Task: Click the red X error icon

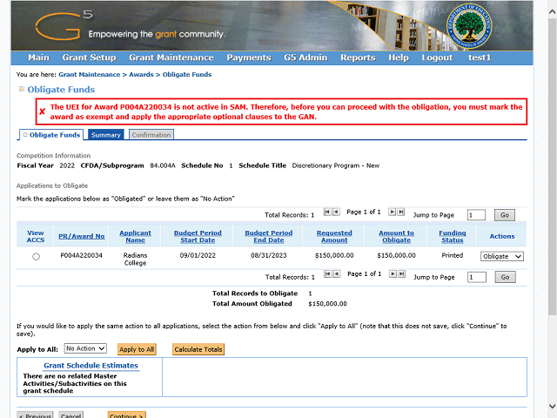Action: (43, 111)
